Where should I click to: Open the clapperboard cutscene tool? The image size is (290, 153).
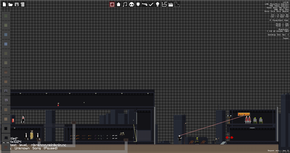171,4
